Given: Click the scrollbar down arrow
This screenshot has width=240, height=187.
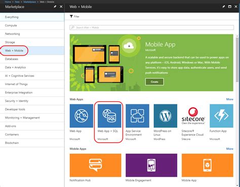Looking at the screenshot, I should 237,186.
